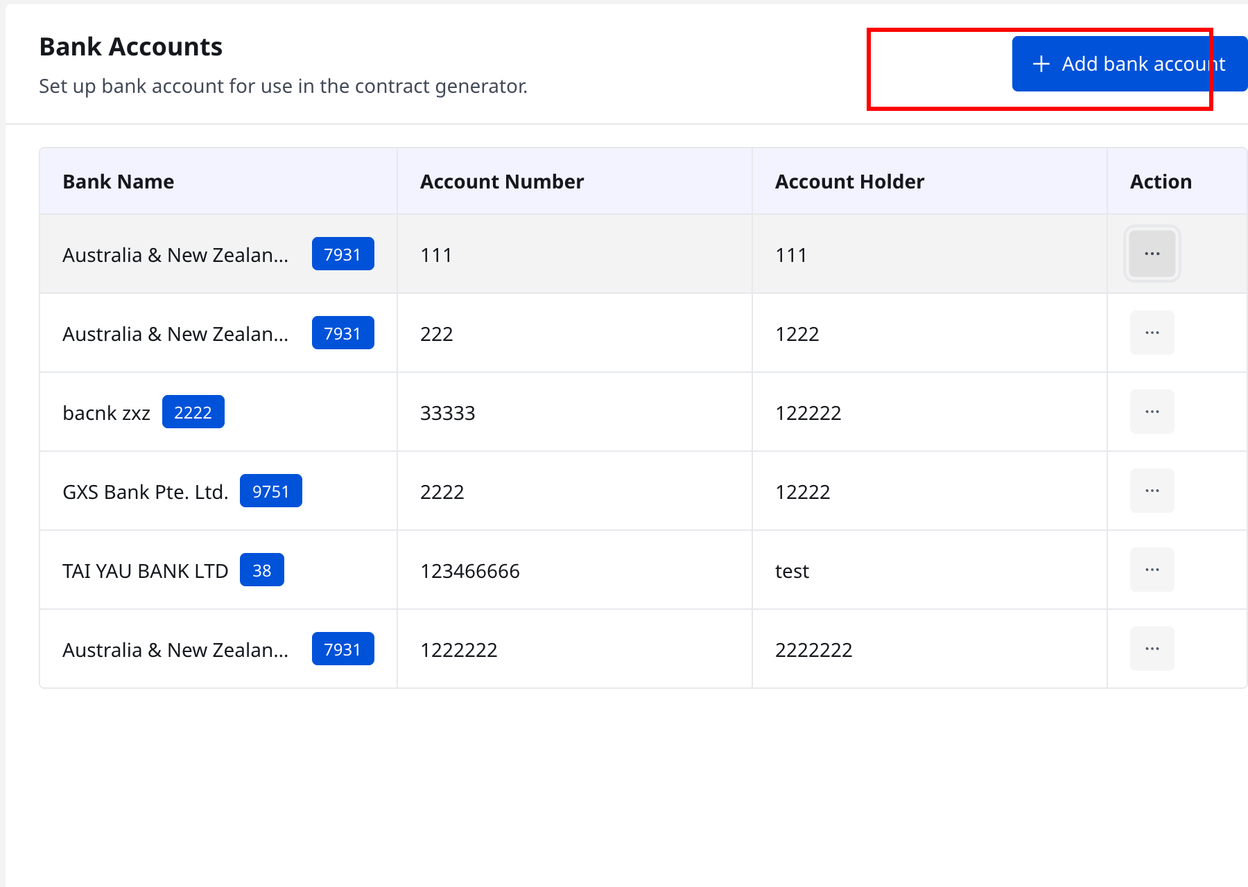
Task: Click account holder 1222
Action: tap(797, 334)
